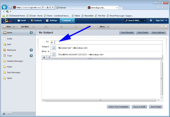Viewport: 170px width, 117px height.
Task: Open the toolbar icon dropdown below back button
Action: point(10,12)
